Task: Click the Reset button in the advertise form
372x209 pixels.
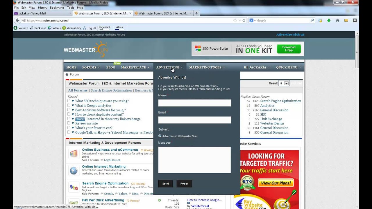Action: coord(184,183)
